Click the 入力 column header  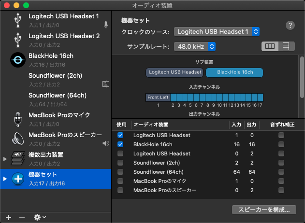pos(236,125)
